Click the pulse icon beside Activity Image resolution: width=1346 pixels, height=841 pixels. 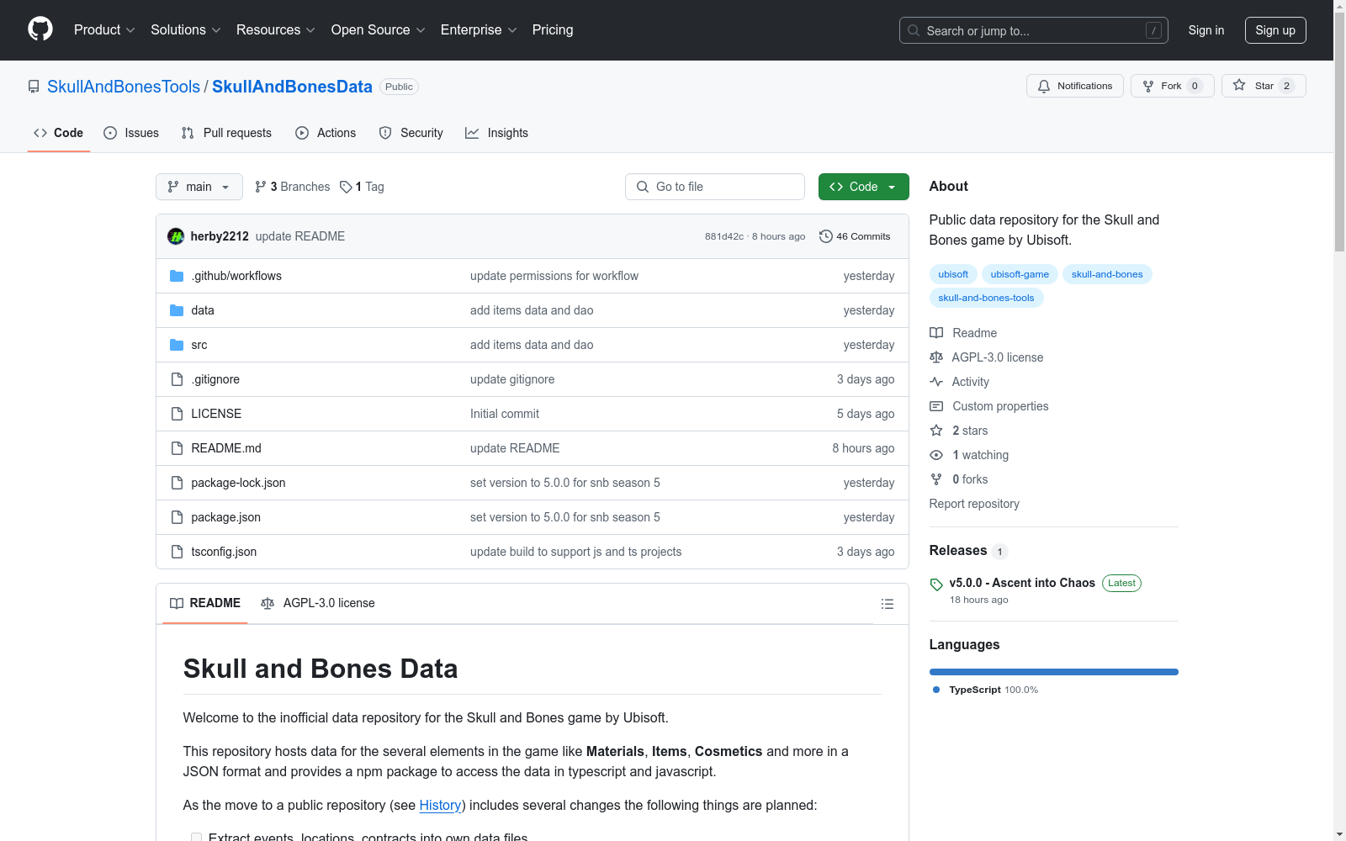936,382
